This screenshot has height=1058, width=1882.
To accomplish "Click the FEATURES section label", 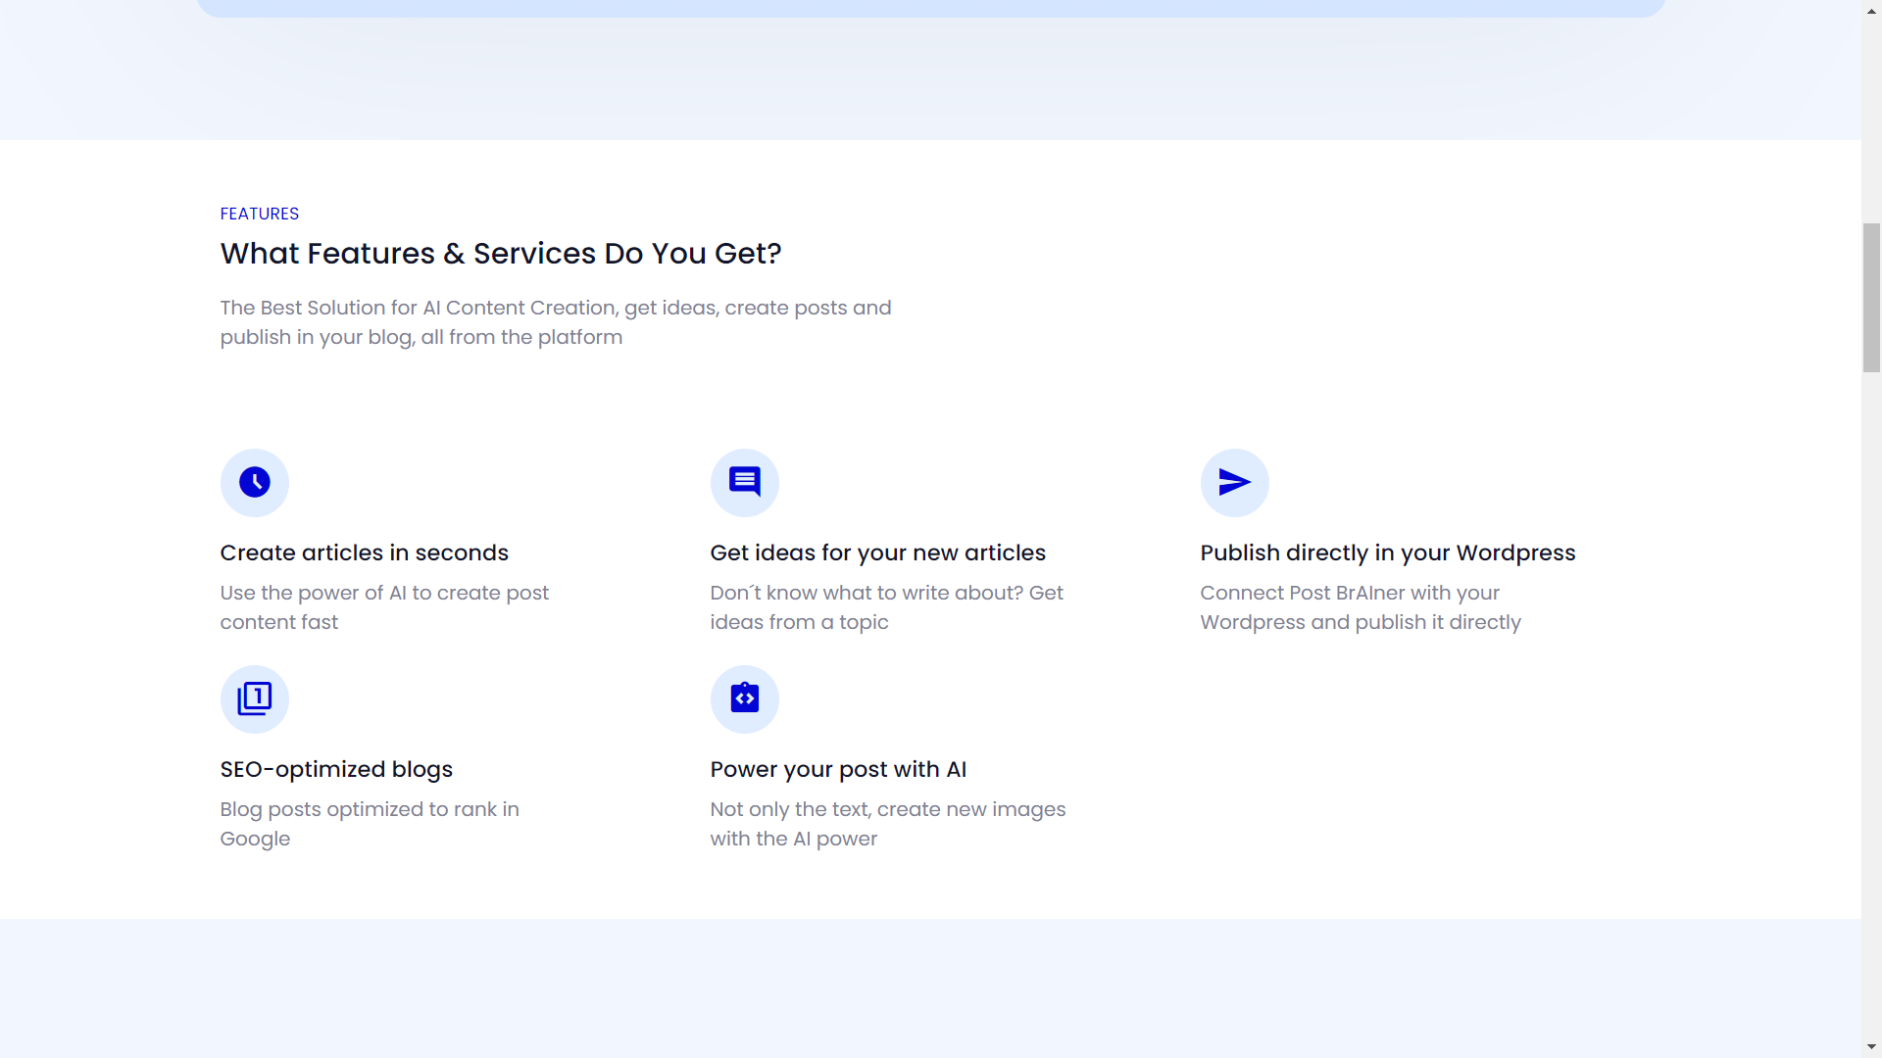I will (x=260, y=214).
